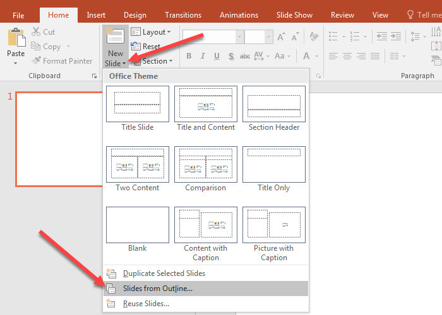
Task: Decrease list indent level
Action: click(x=381, y=37)
